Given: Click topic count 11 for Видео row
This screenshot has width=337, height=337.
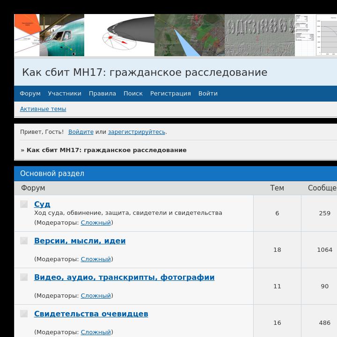Looking at the screenshot, I should (277, 286).
